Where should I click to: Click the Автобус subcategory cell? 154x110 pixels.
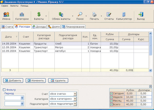coord(68,51)
